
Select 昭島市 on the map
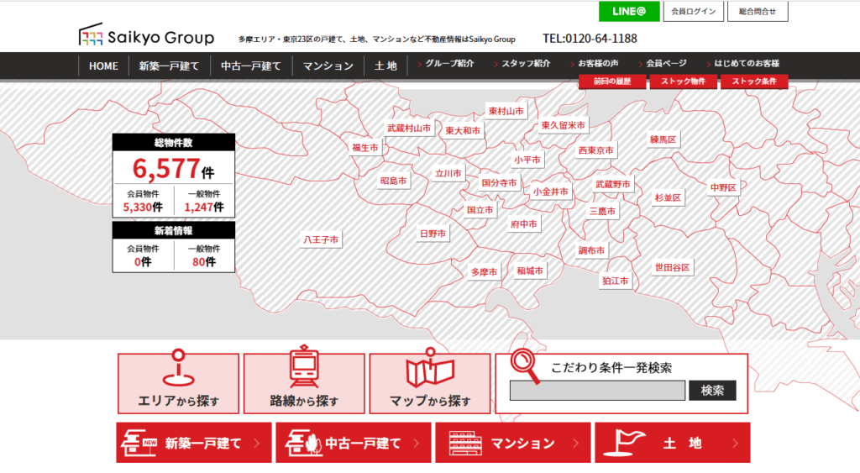coord(393,181)
